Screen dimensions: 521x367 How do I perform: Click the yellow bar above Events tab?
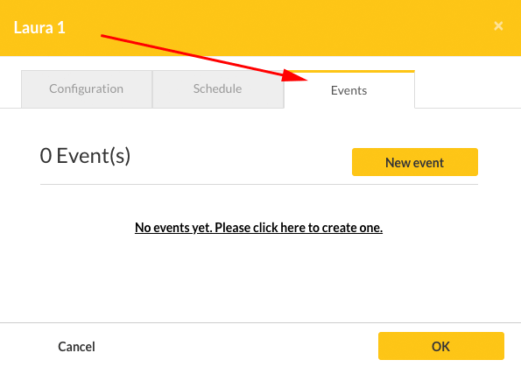coord(349,71)
